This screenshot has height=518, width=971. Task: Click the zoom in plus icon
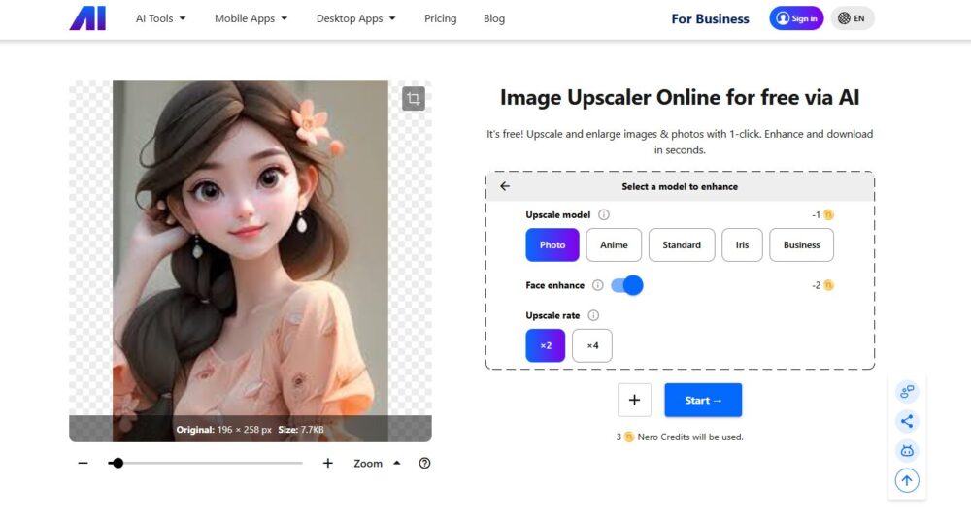point(327,463)
